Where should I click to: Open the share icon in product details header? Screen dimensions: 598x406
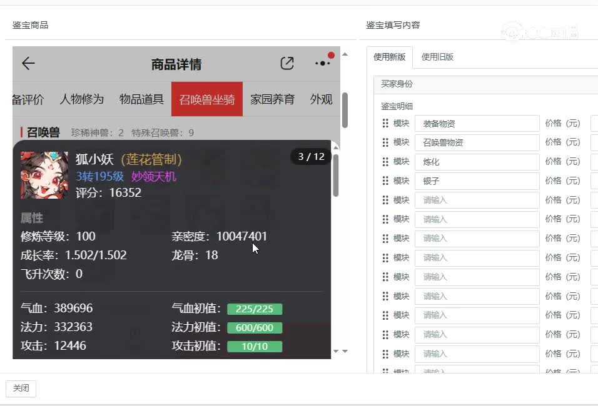[286, 63]
